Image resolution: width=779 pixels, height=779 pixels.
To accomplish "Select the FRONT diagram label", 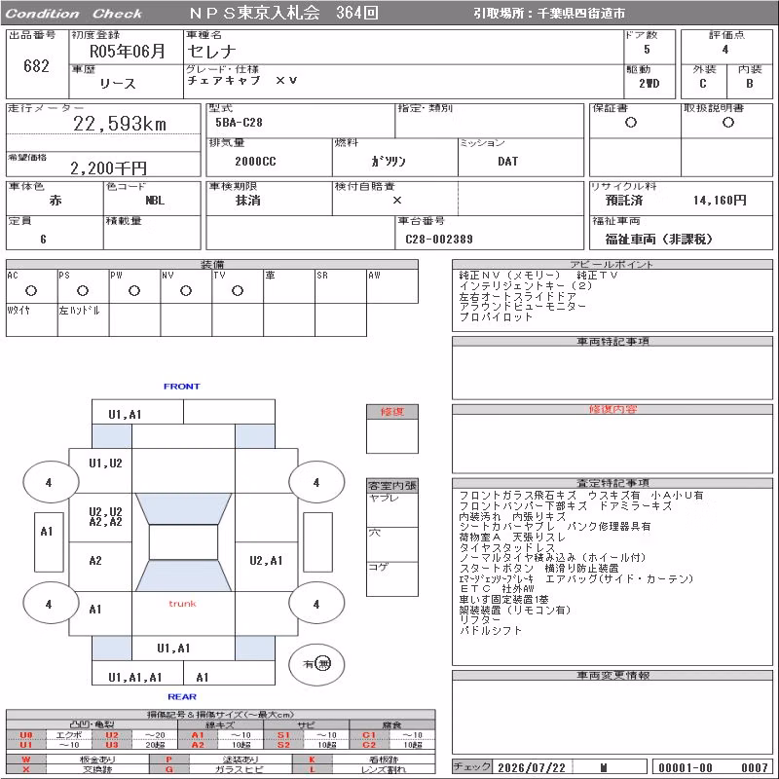I will (182, 387).
